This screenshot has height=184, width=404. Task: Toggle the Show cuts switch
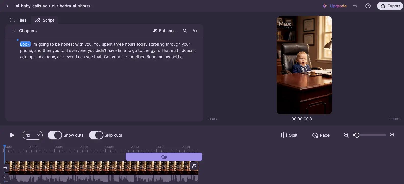(x=55, y=135)
